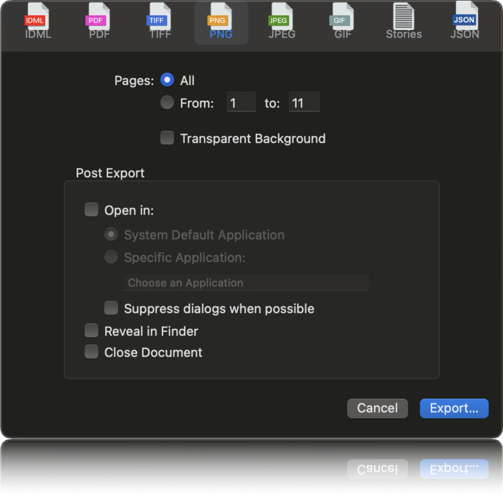Select the All pages radio button
503x498 pixels.
coord(167,80)
